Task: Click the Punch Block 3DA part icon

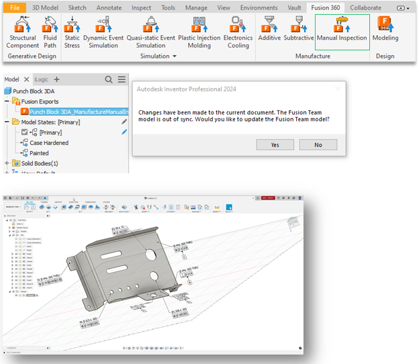Action: (x=8, y=91)
